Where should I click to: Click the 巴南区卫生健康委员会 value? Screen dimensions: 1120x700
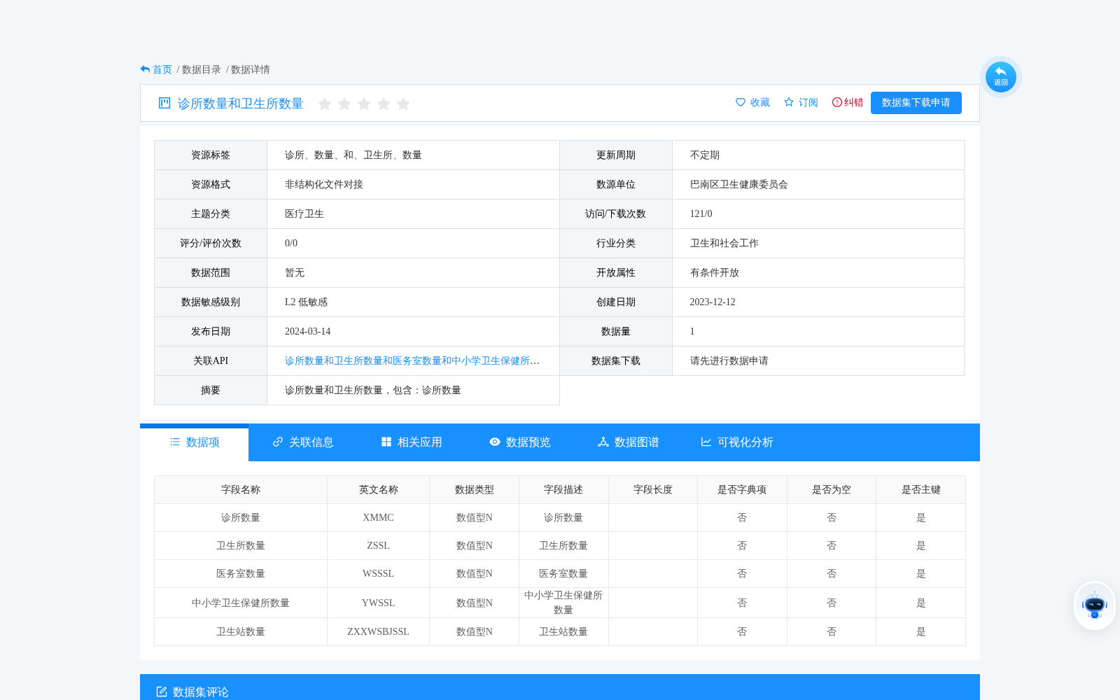click(739, 184)
